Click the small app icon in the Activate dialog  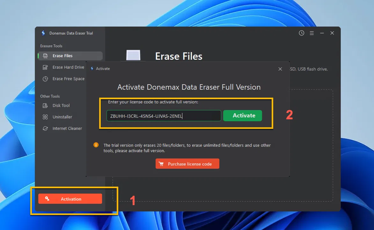tap(92, 69)
